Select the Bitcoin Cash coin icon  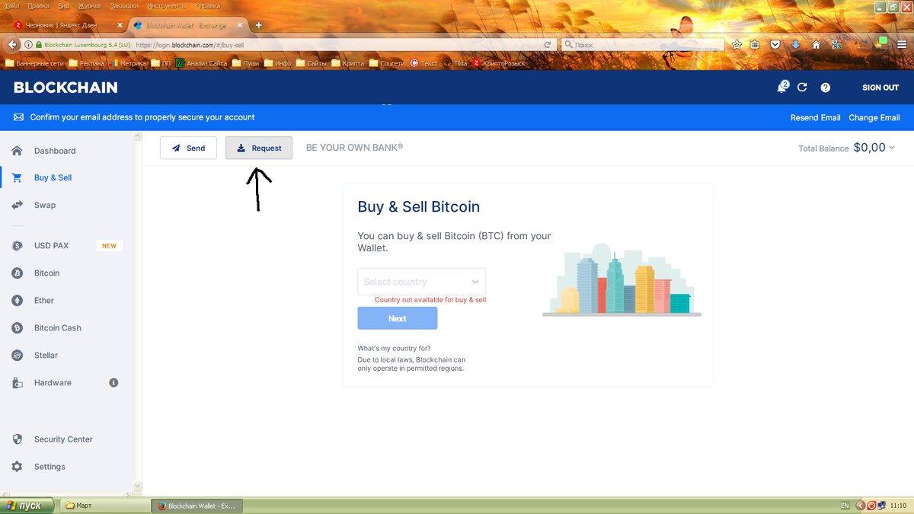pyautogui.click(x=17, y=328)
